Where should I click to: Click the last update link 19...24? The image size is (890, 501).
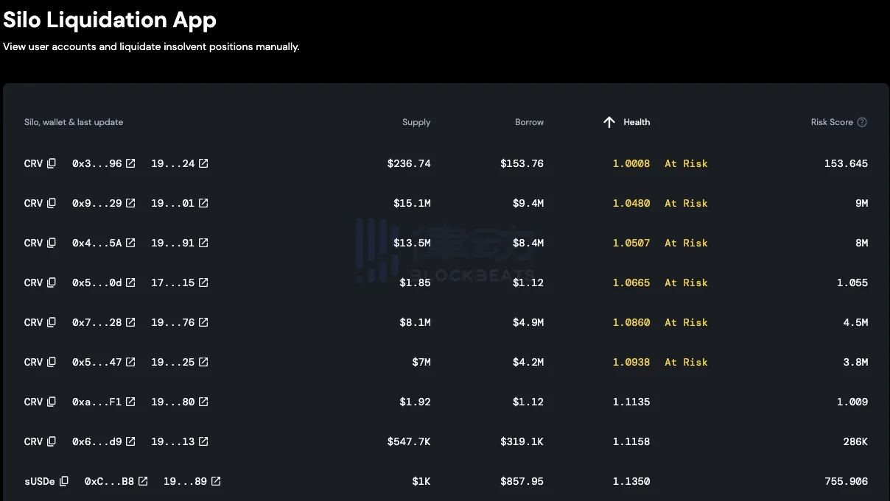[x=172, y=163]
